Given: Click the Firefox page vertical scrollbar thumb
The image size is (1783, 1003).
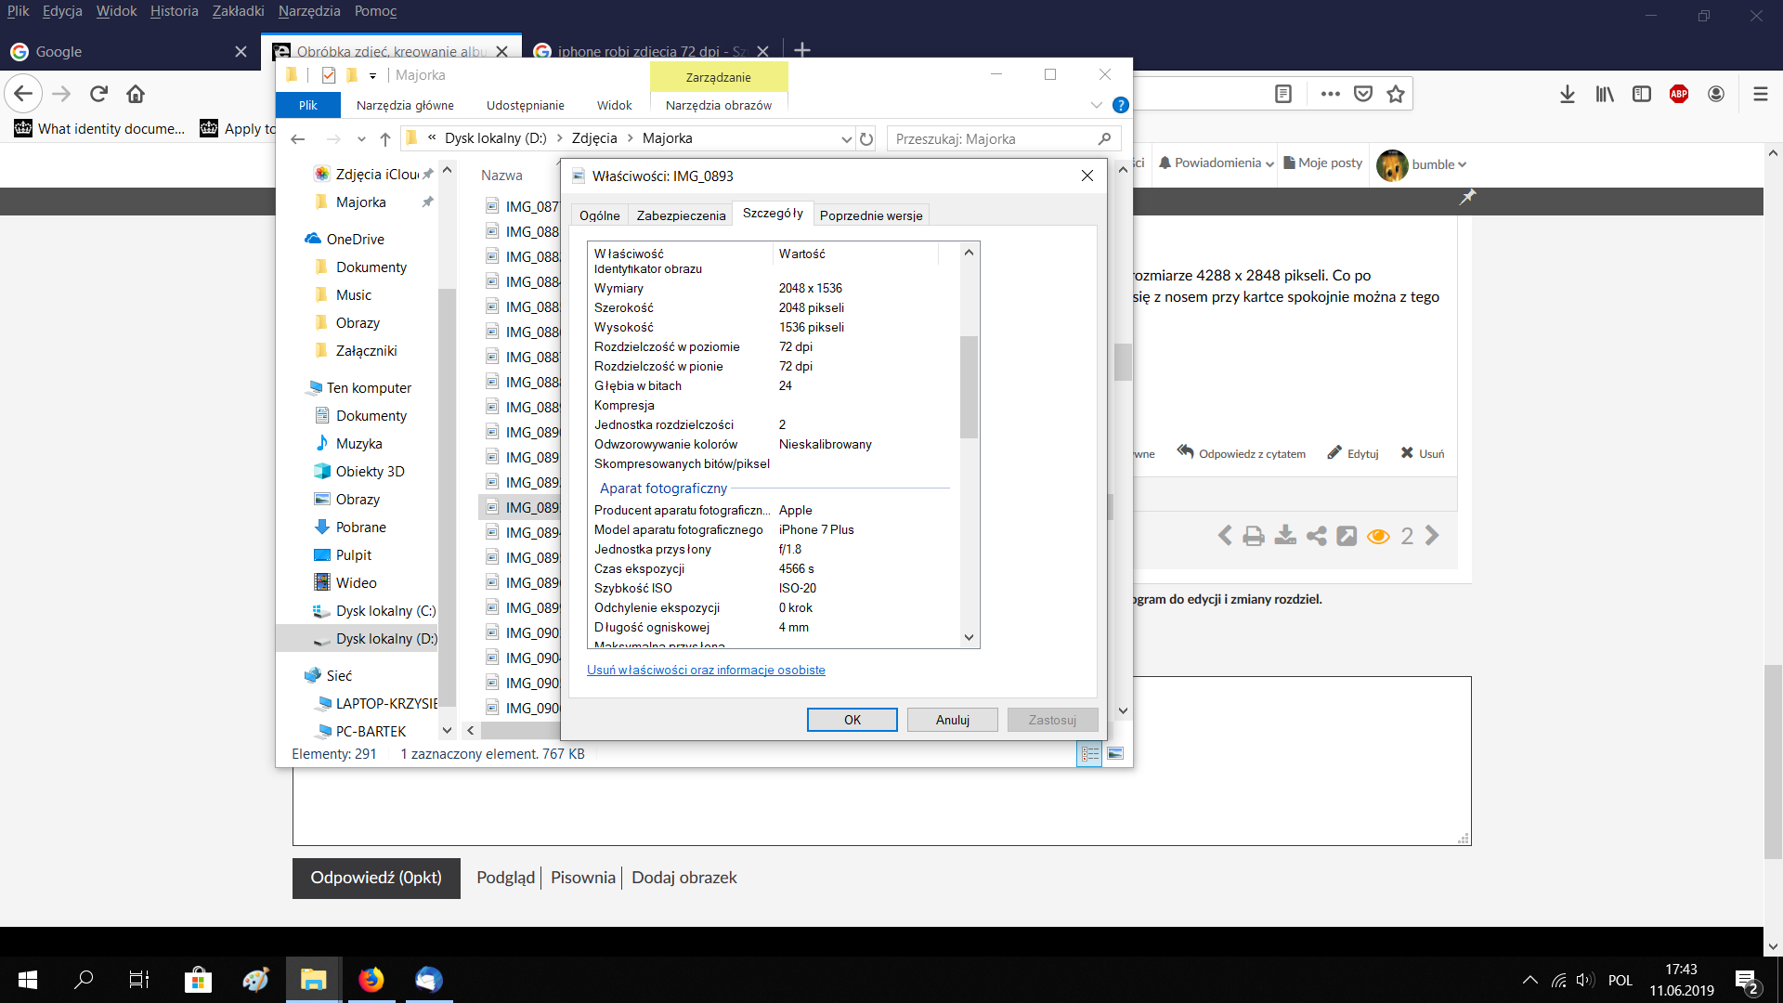Looking at the screenshot, I should pyautogui.click(x=1773, y=762).
